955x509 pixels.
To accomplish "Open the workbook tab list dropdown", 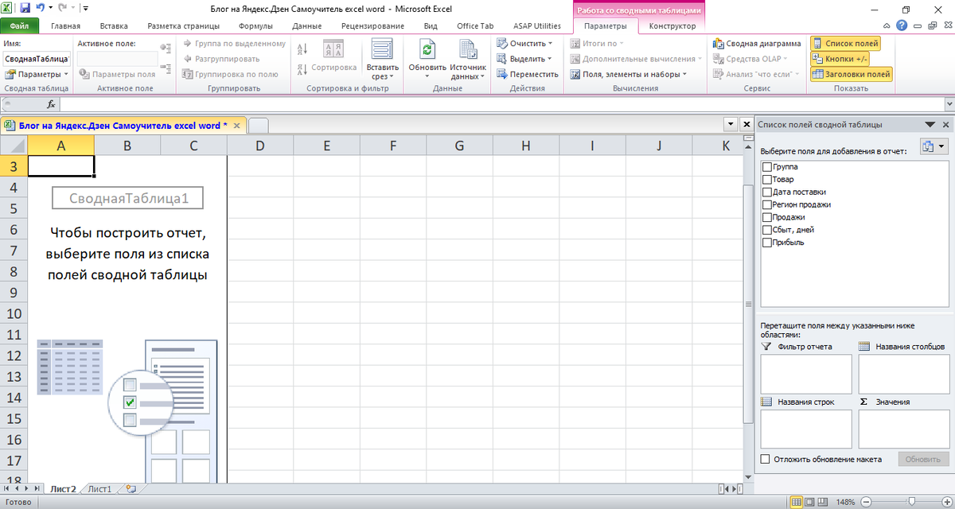I will pos(730,124).
